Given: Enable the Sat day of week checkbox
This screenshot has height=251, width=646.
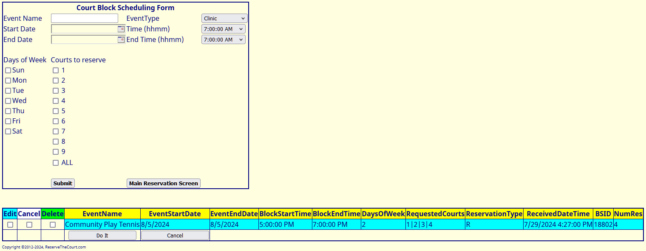Looking at the screenshot, I should (8, 131).
